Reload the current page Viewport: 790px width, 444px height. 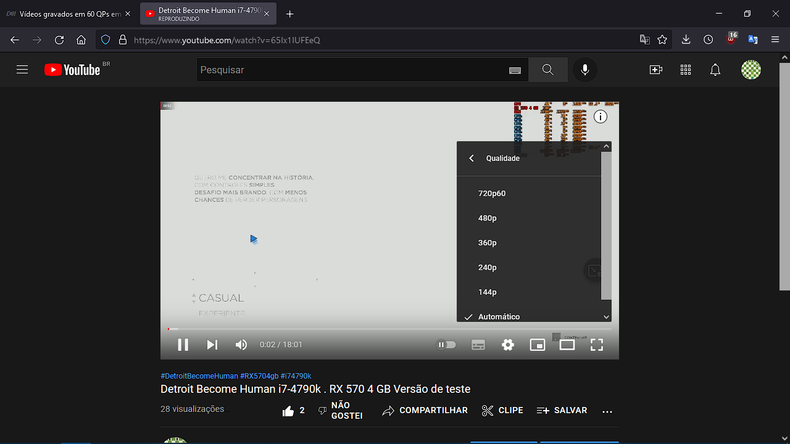coord(59,40)
